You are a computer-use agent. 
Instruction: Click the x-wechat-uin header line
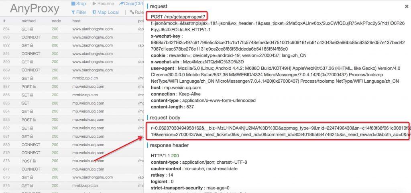(197, 62)
